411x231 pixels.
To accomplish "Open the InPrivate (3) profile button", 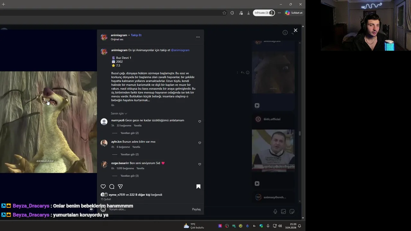I will [x=264, y=13].
